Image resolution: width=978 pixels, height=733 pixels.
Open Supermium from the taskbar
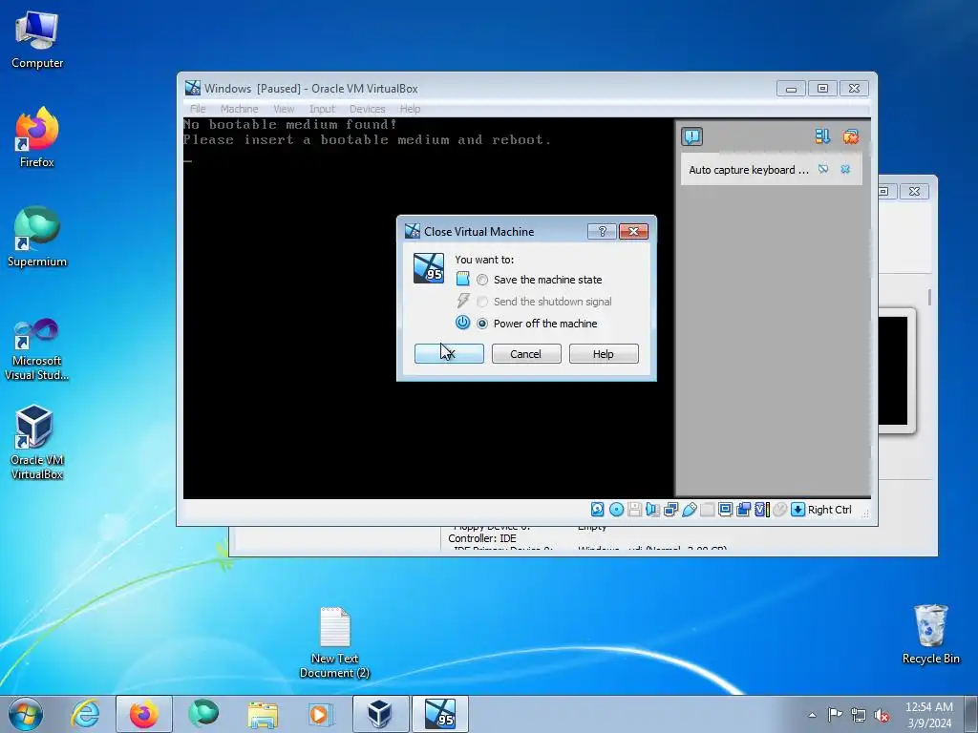click(x=203, y=714)
